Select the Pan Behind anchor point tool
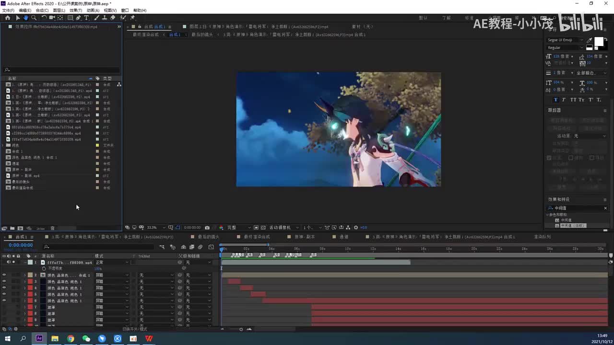 pos(60,18)
